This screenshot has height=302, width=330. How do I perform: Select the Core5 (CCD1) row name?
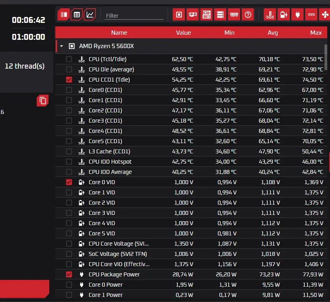pos(105,141)
